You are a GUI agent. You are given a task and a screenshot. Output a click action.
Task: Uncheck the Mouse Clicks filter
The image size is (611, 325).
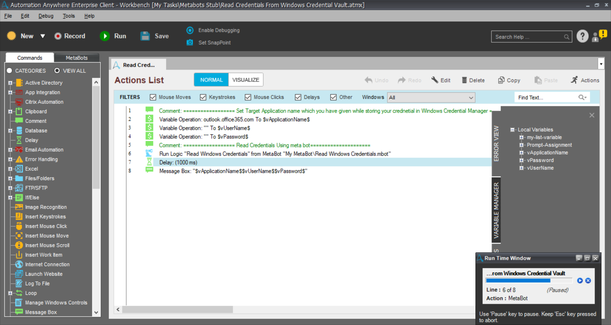248,97
